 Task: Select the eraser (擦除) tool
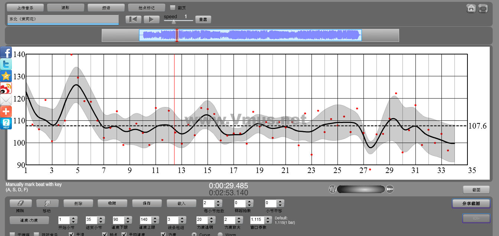point(20,203)
